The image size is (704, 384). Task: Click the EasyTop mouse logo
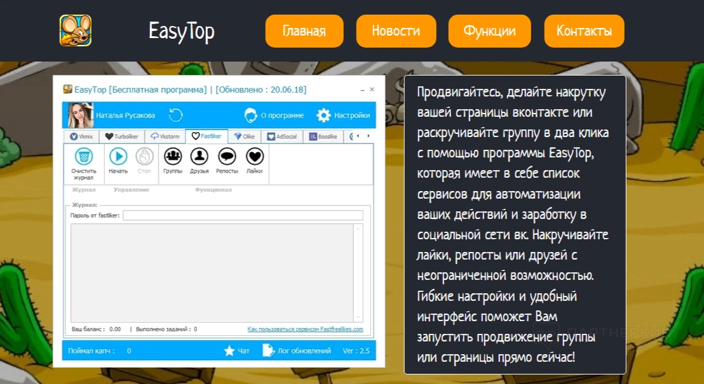pyautogui.click(x=76, y=30)
